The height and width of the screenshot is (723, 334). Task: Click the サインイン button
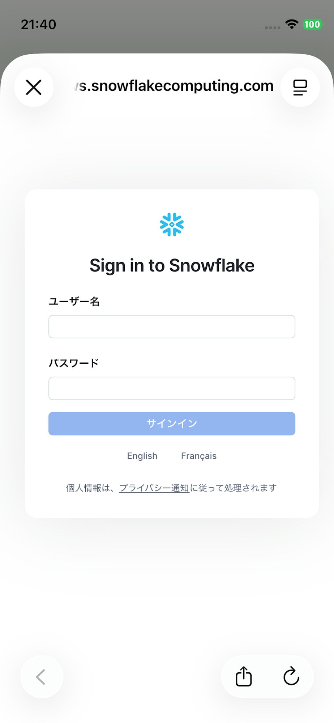tap(172, 423)
